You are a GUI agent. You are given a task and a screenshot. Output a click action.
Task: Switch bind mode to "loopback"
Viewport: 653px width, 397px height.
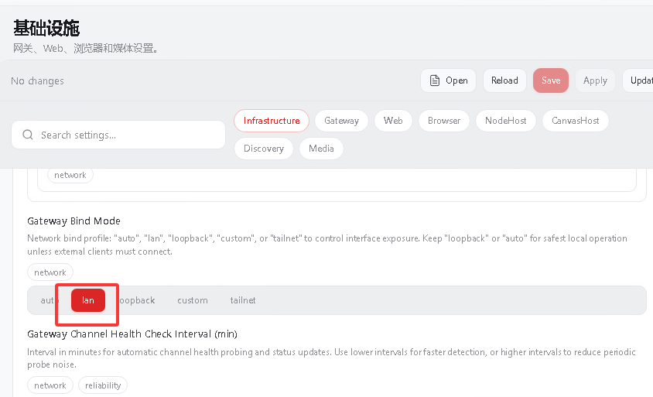click(137, 300)
